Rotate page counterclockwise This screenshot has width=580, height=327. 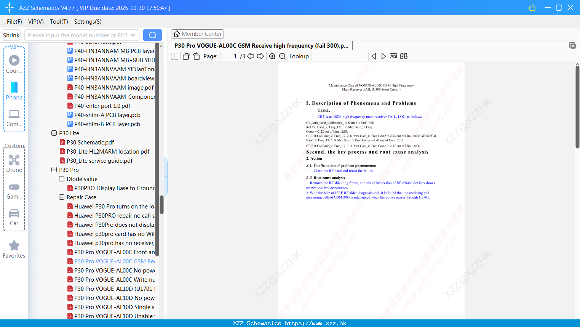(x=186, y=56)
